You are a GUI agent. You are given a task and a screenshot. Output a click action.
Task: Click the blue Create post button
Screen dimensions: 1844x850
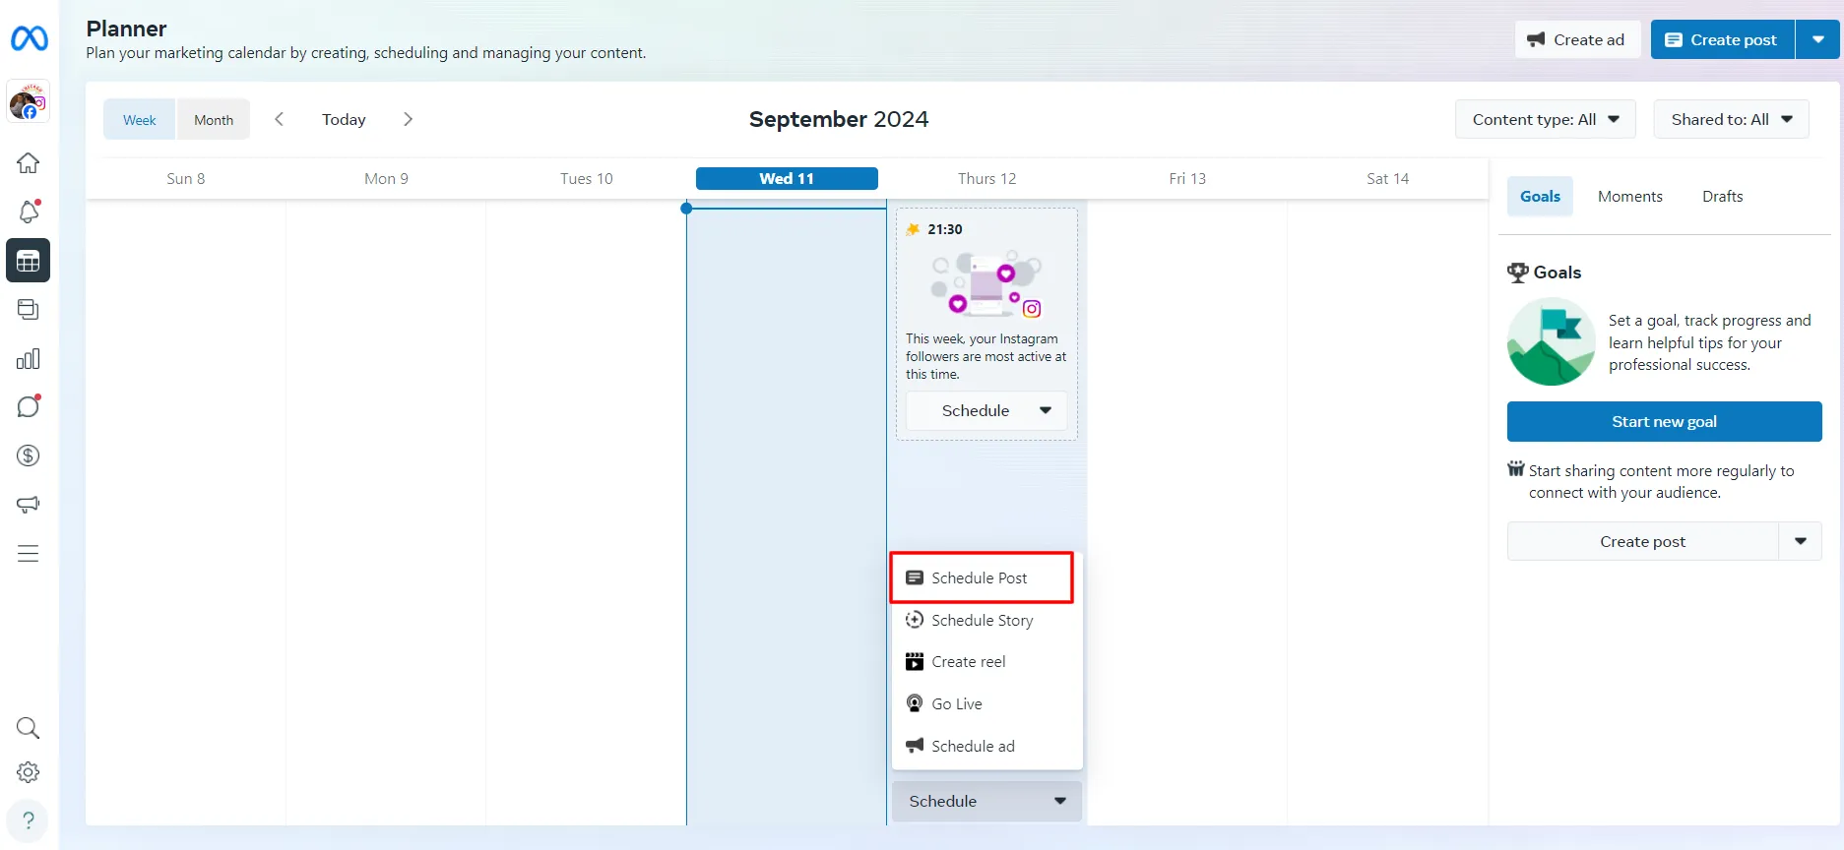1723,39
